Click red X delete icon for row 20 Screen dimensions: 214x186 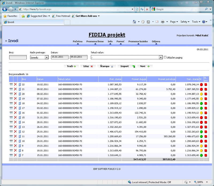15,94
